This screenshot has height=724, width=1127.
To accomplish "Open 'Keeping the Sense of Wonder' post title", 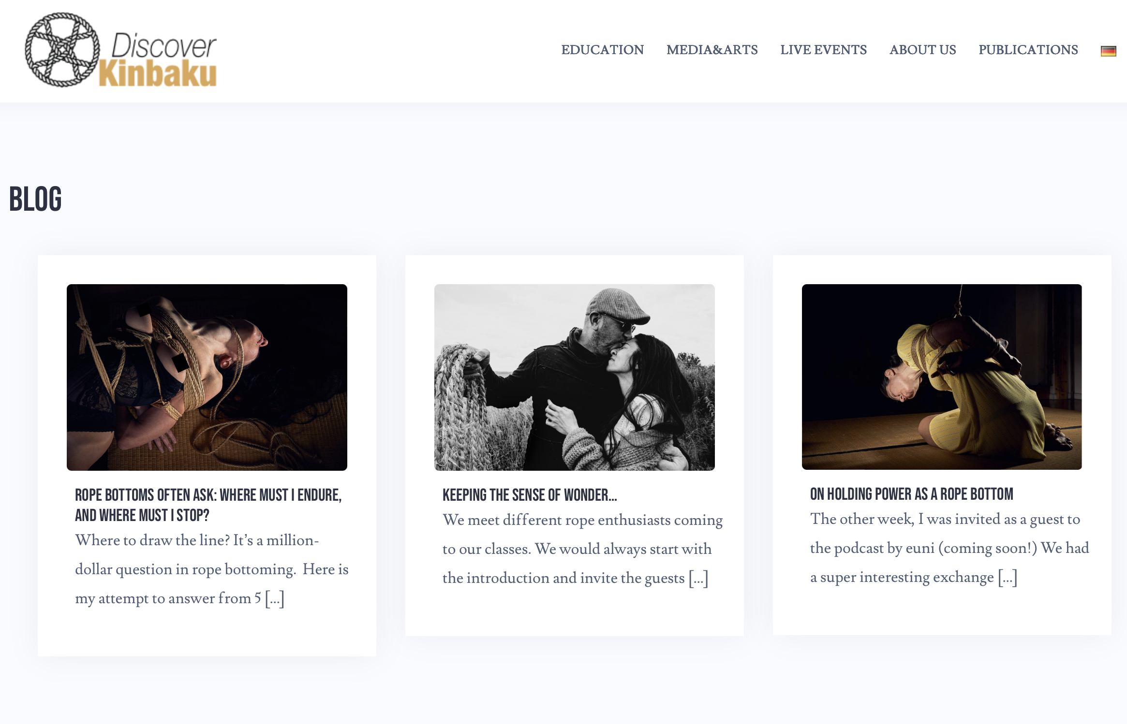I will 530,495.
